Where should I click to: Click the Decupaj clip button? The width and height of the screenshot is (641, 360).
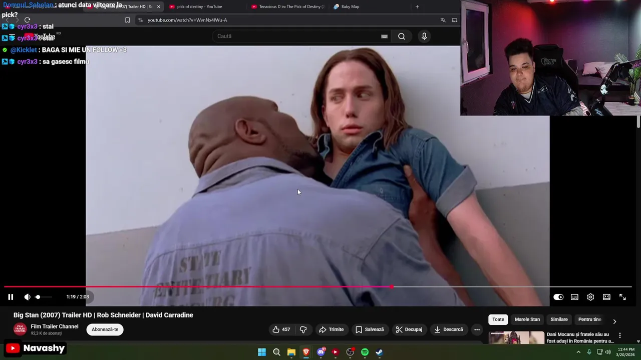pos(409,329)
